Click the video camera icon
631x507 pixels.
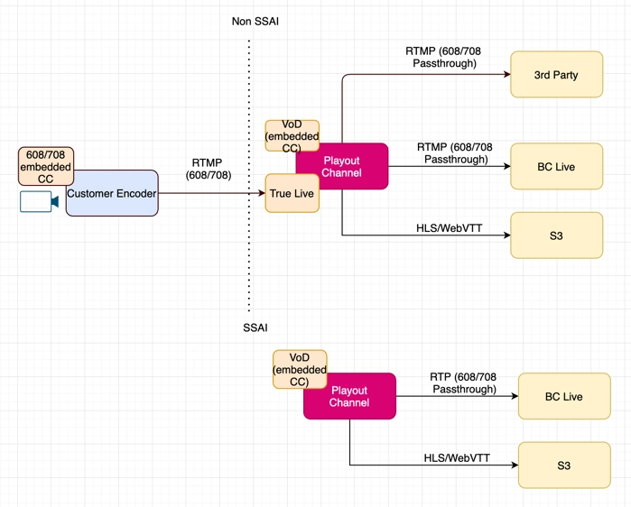[x=38, y=202]
